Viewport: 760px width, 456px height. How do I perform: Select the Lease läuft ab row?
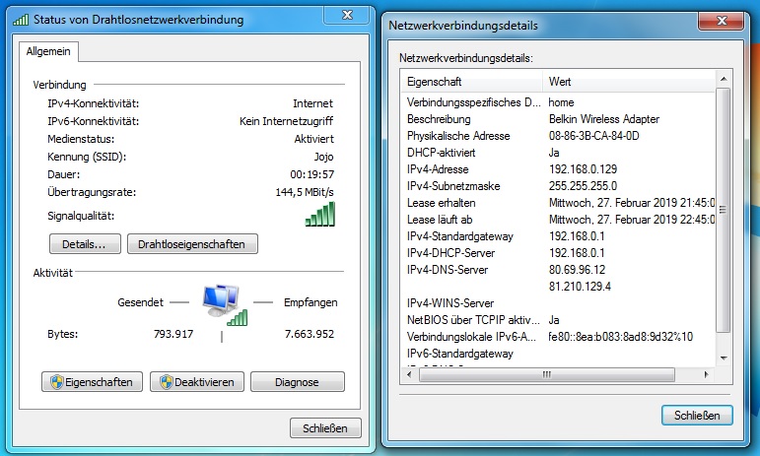click(558, 220)
